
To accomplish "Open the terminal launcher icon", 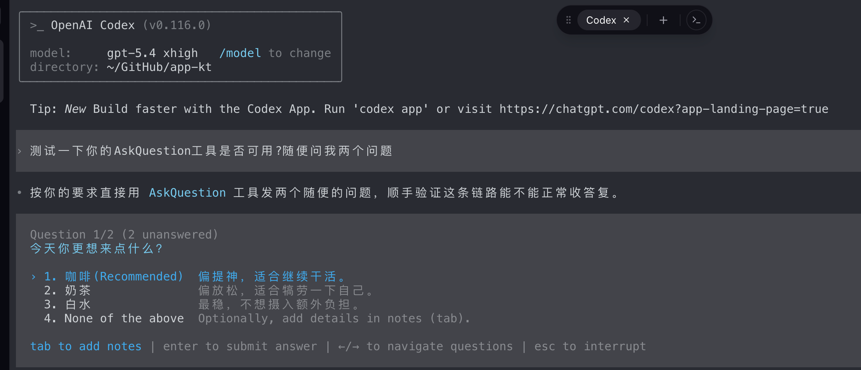I will [696, 20].
